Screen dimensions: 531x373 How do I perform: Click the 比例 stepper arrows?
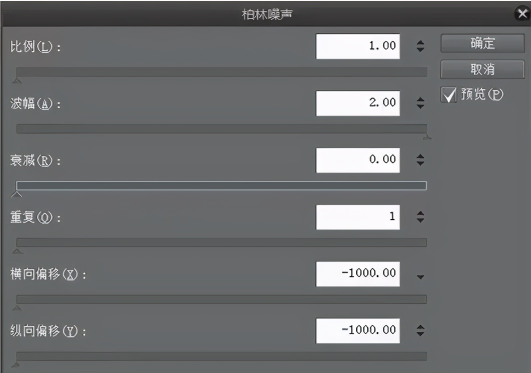coord(420,46)
